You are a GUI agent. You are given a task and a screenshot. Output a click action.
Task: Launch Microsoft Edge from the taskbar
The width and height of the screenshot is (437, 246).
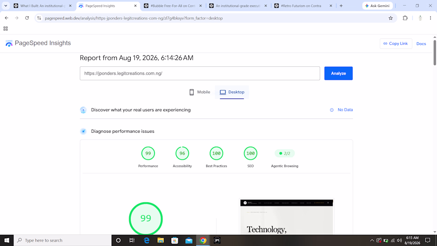(x=147, y=240)
